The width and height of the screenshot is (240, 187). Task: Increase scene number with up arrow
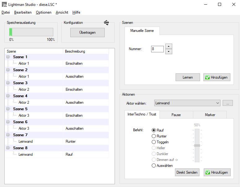(x=168, y=46)
